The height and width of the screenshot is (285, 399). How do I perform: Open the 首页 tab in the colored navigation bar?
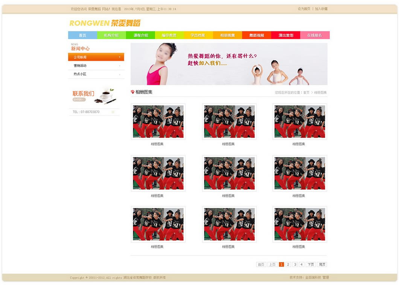click(82, 35)
